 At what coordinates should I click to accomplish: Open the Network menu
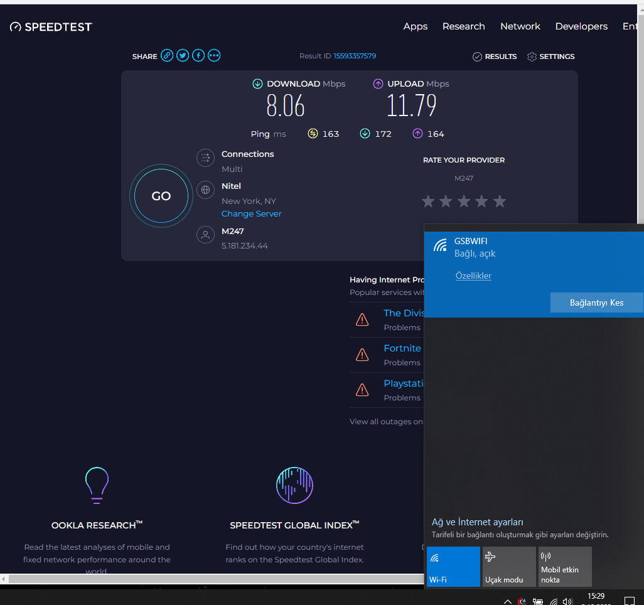[520, 26]
